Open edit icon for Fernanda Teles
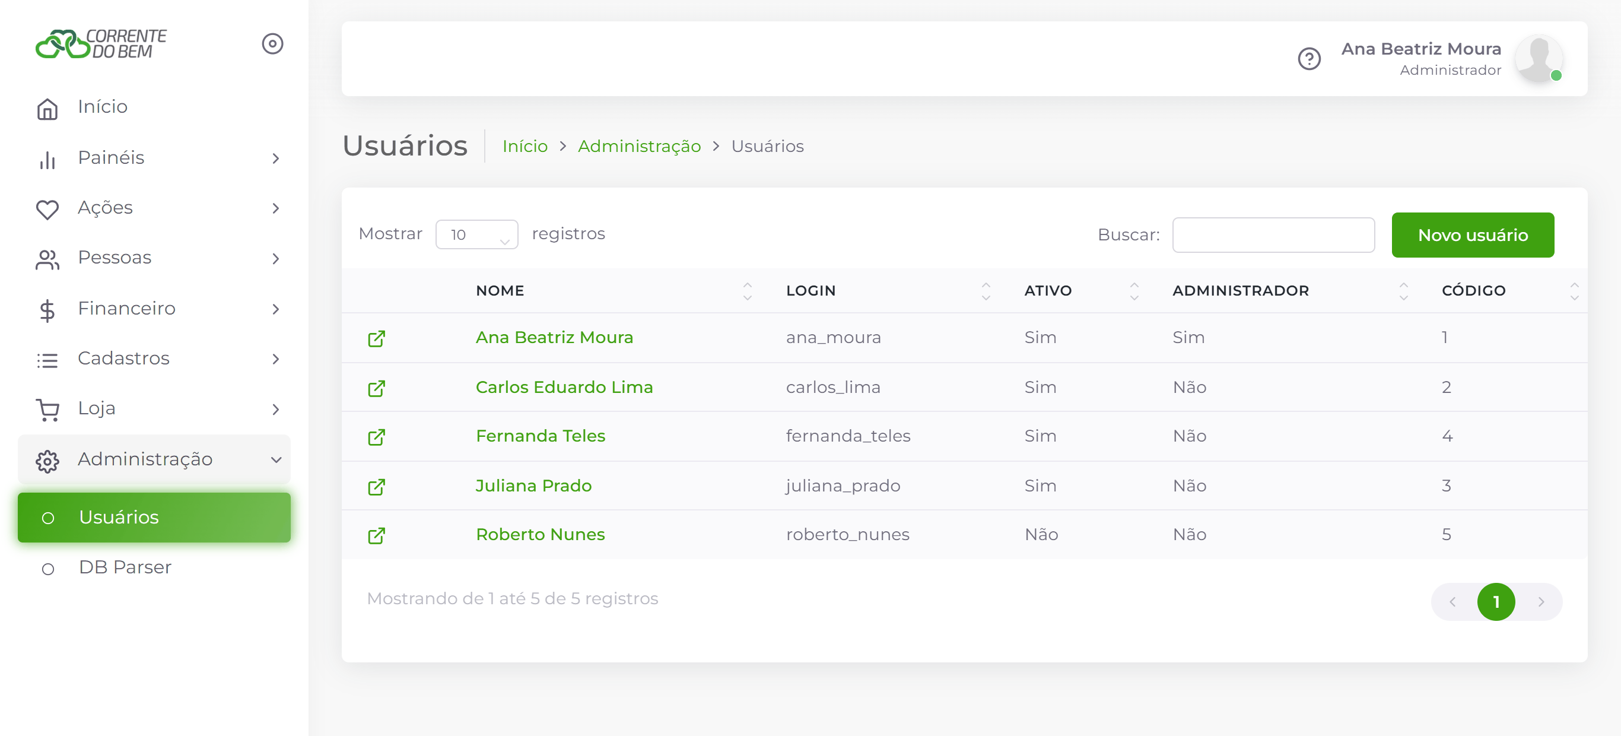 coord(376,437)
